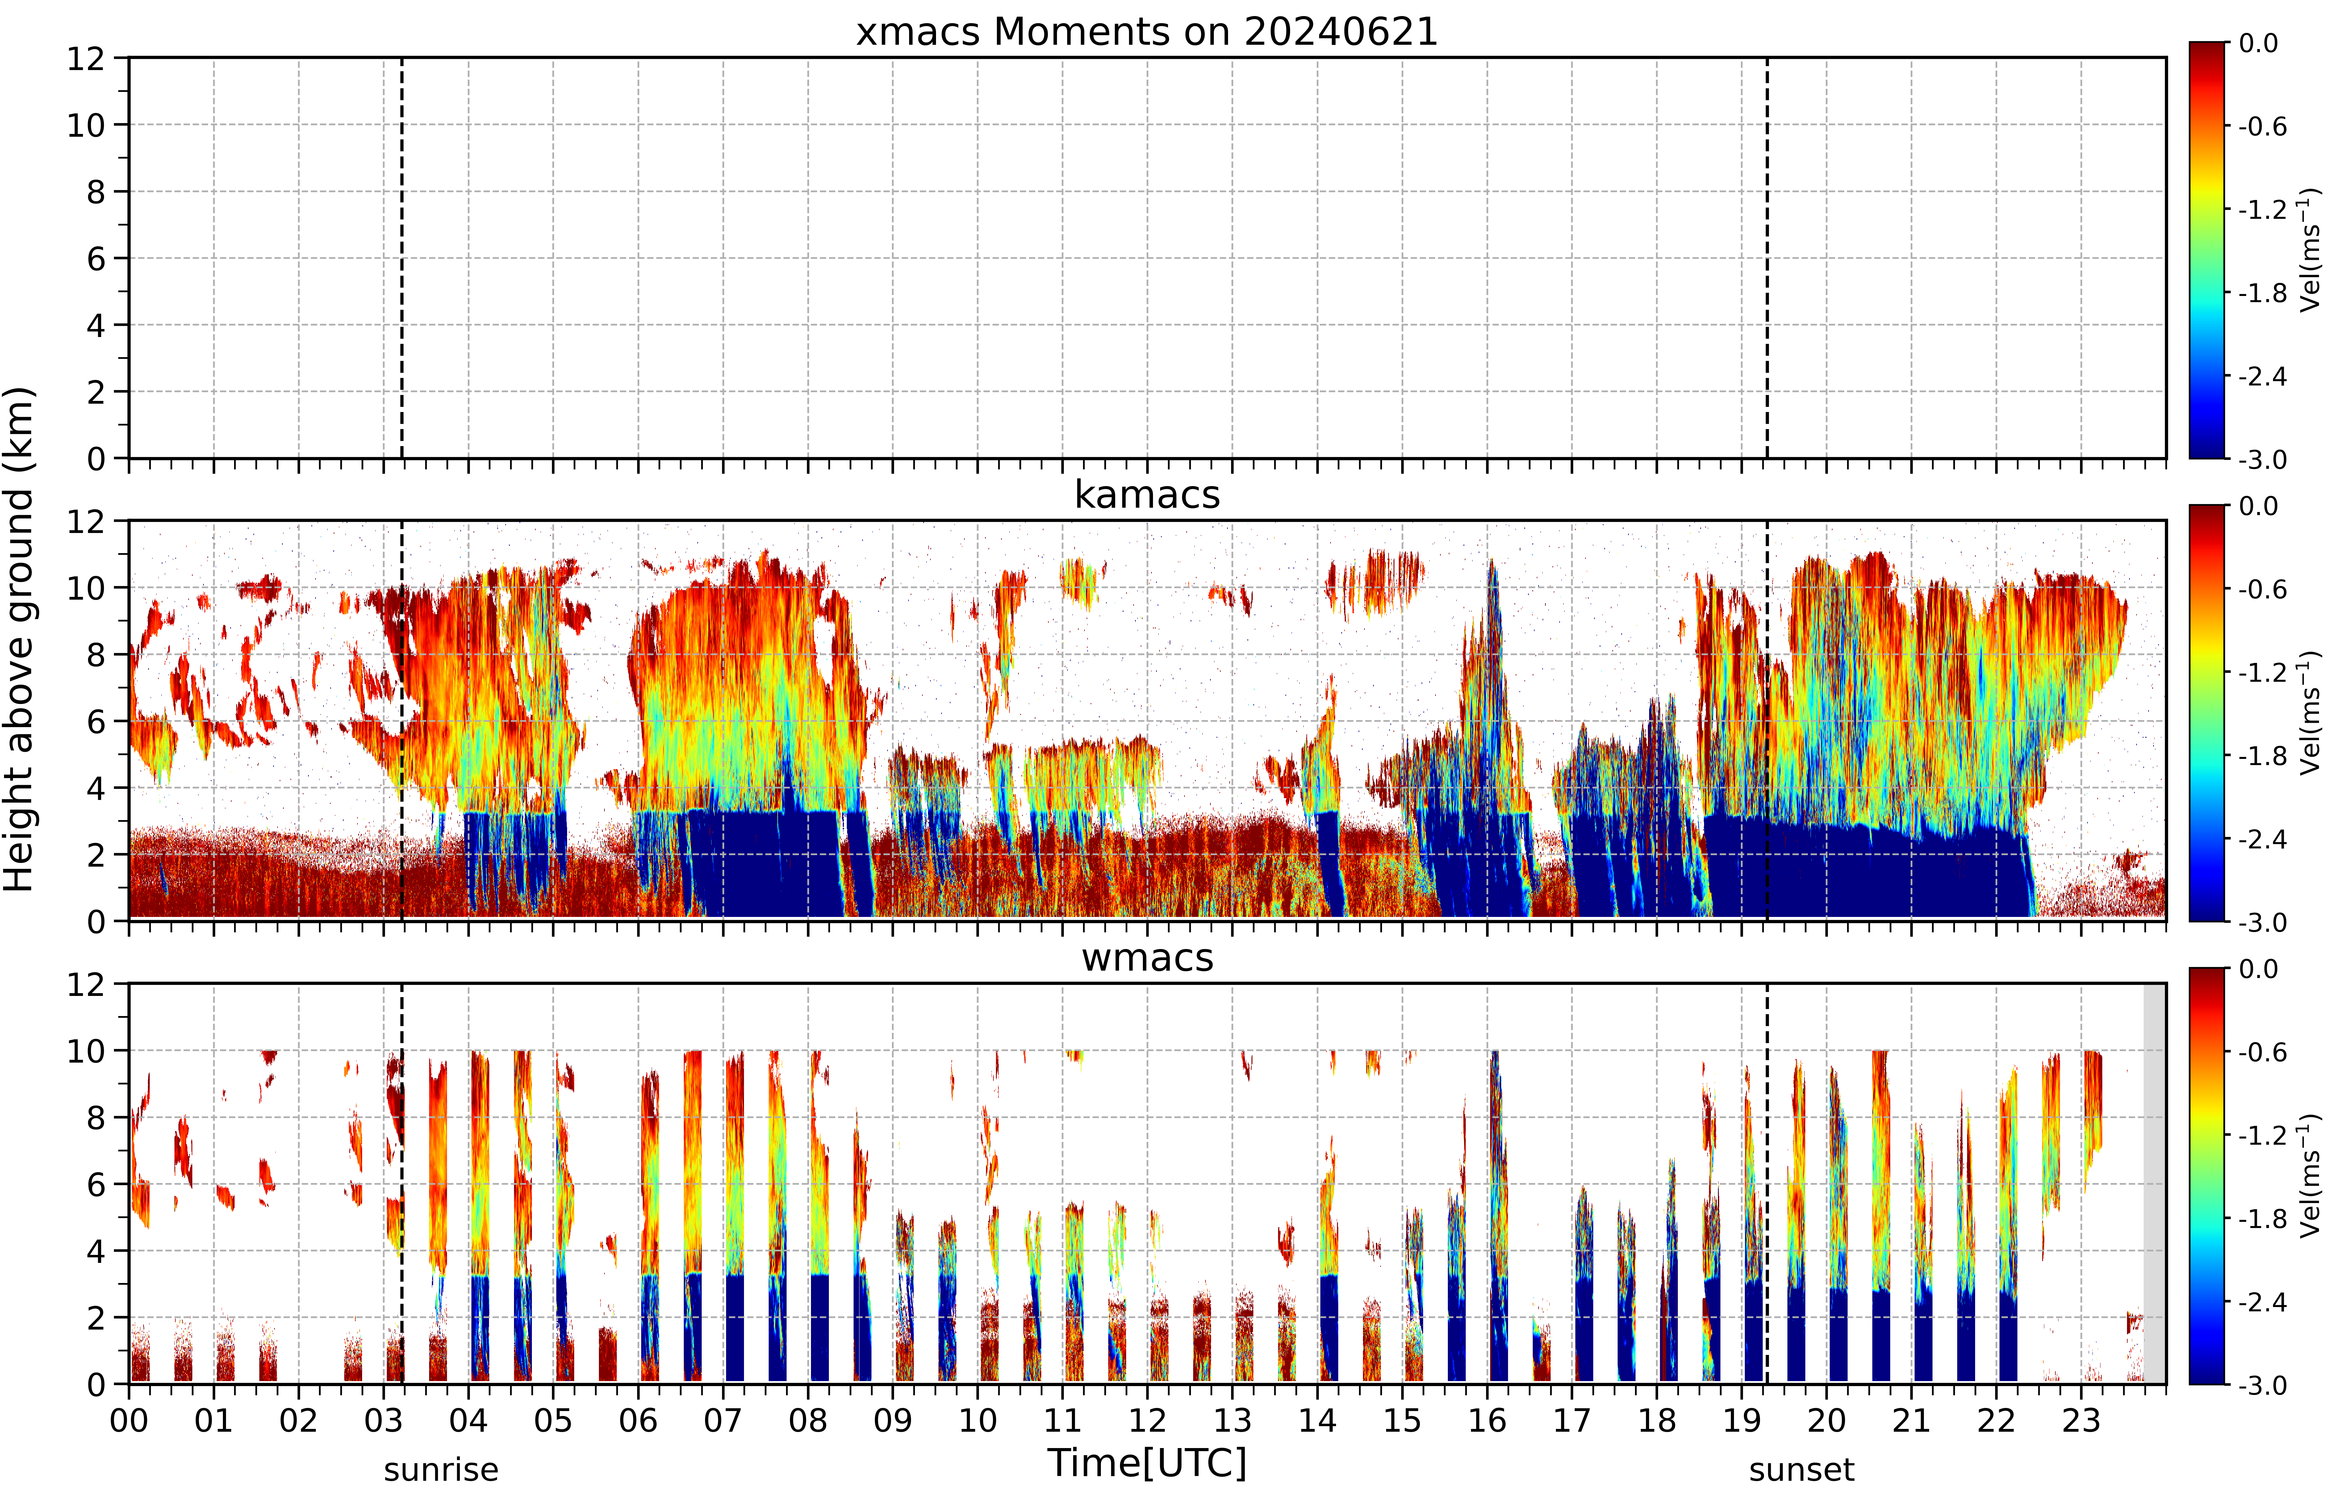The width and height of the screenshot is (2340, 1503).
Task: Click height tick "10" on the kamacs panel
Action: 86,588
